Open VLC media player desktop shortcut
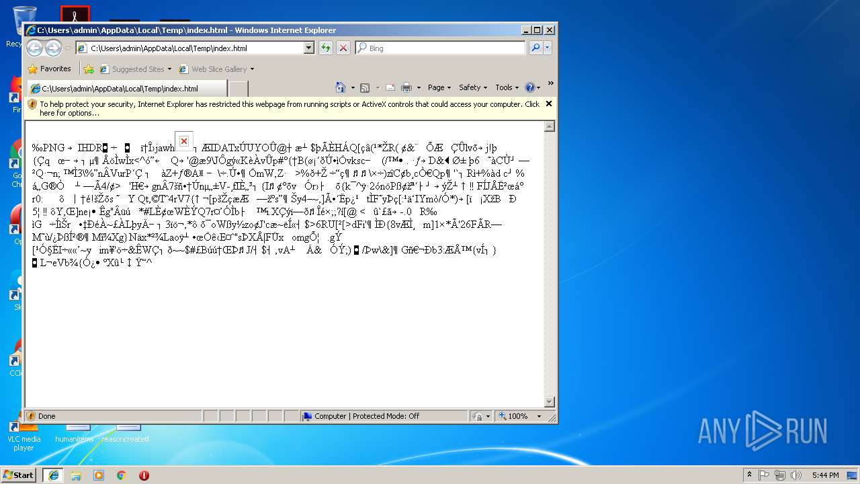 (24, 436)
